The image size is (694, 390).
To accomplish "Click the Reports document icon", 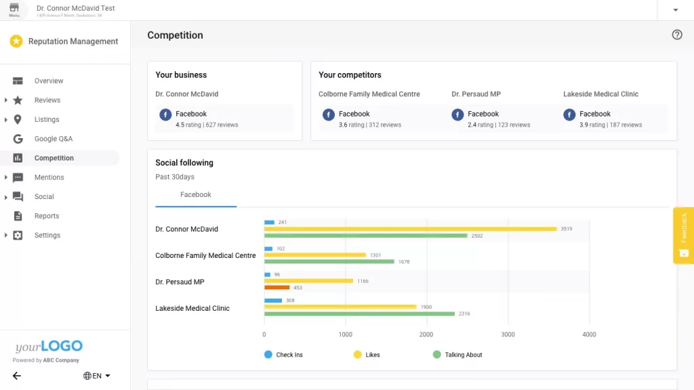I will tap(18, 216).
